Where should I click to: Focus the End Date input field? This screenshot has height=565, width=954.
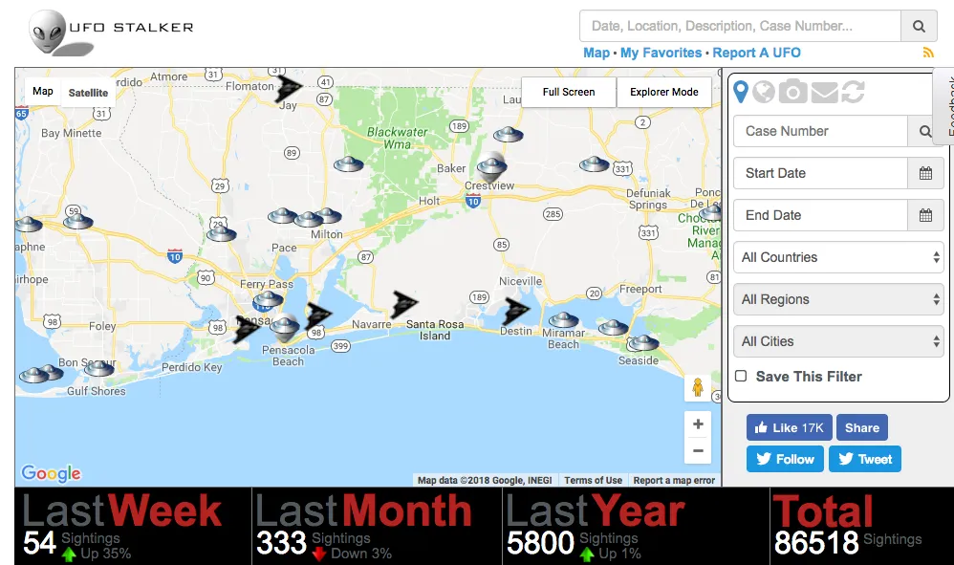point(820,215)
